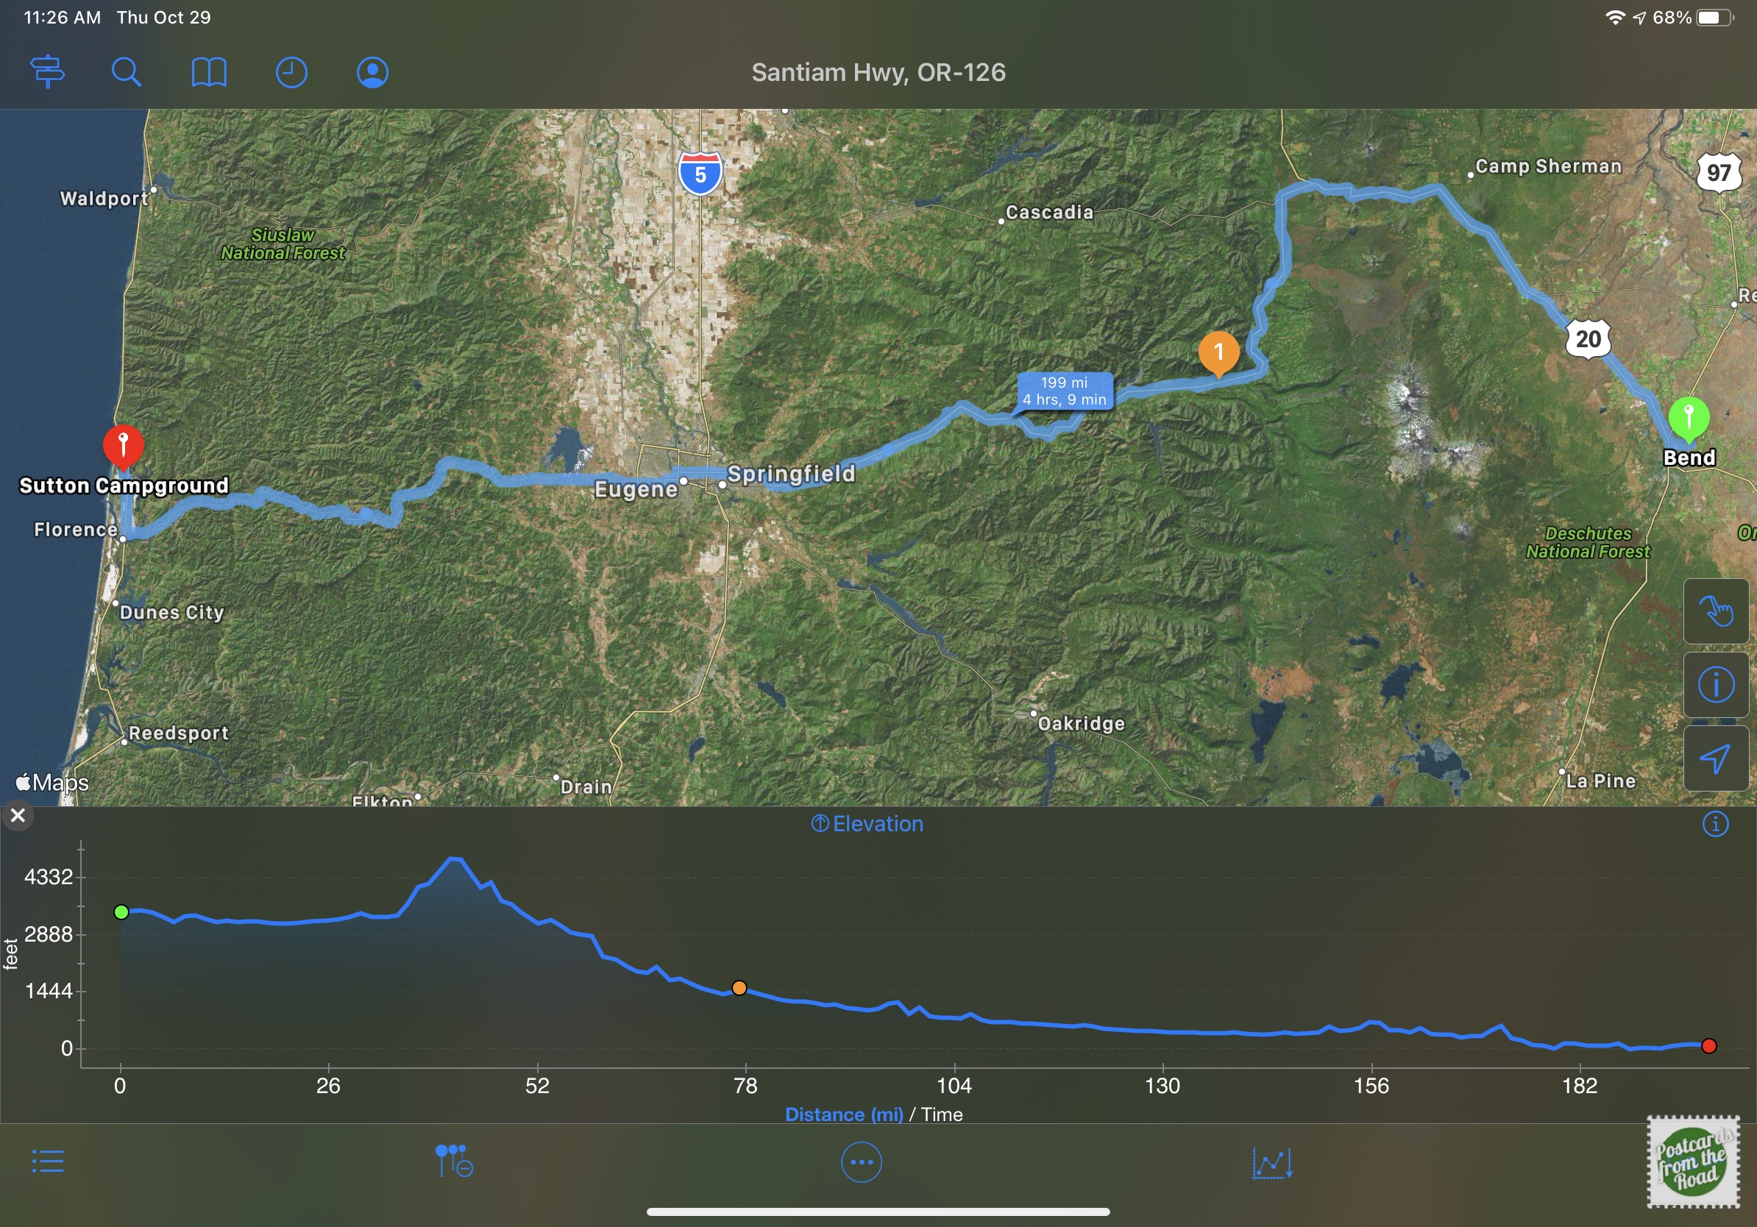Show the route list icon
Screen dimensions: 1757x1227
47,1162
